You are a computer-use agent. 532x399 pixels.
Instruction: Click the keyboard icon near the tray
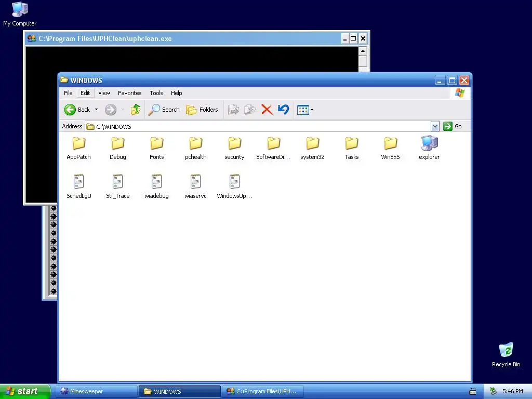[473, 392]
